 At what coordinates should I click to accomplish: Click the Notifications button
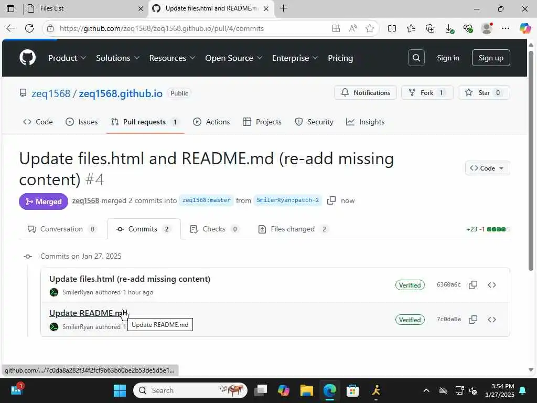[366, 92]
